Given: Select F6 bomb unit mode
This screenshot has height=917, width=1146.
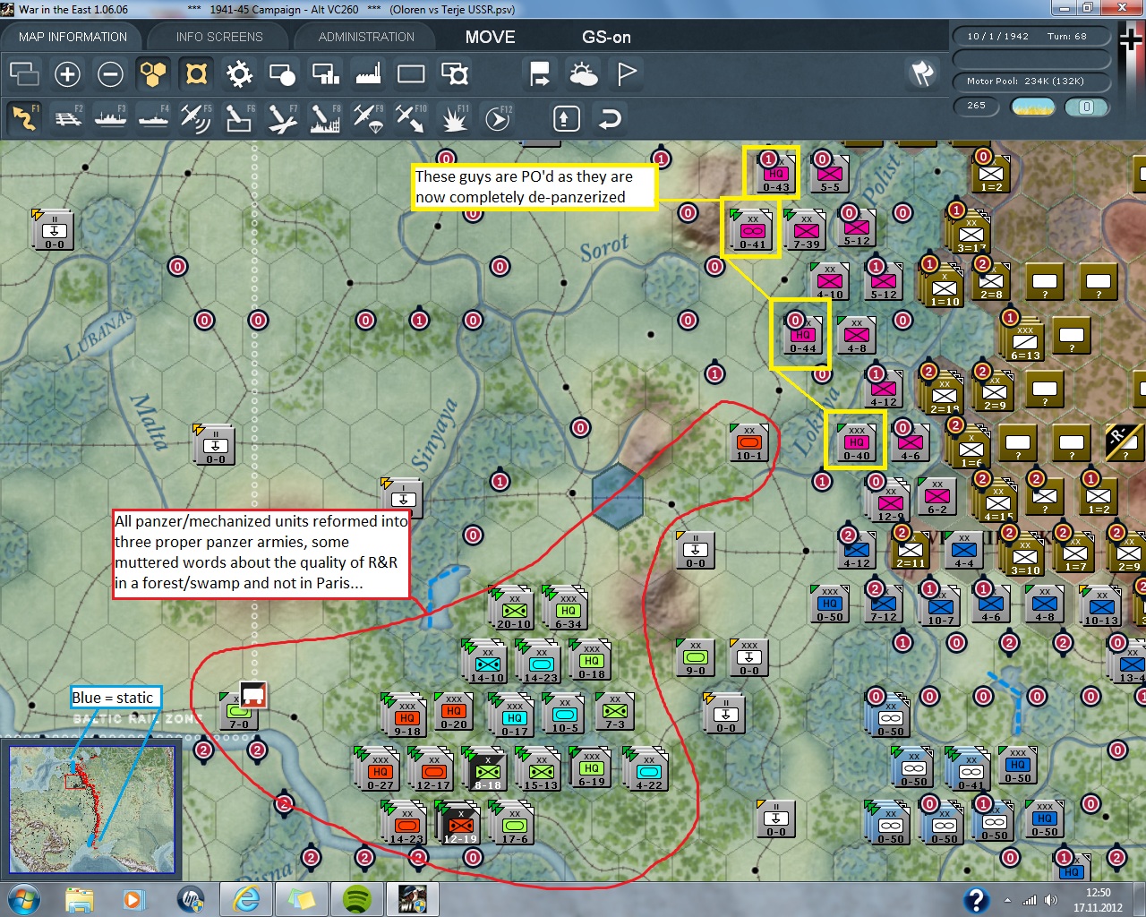Looking at the screenshot, I should coord(239,118).
